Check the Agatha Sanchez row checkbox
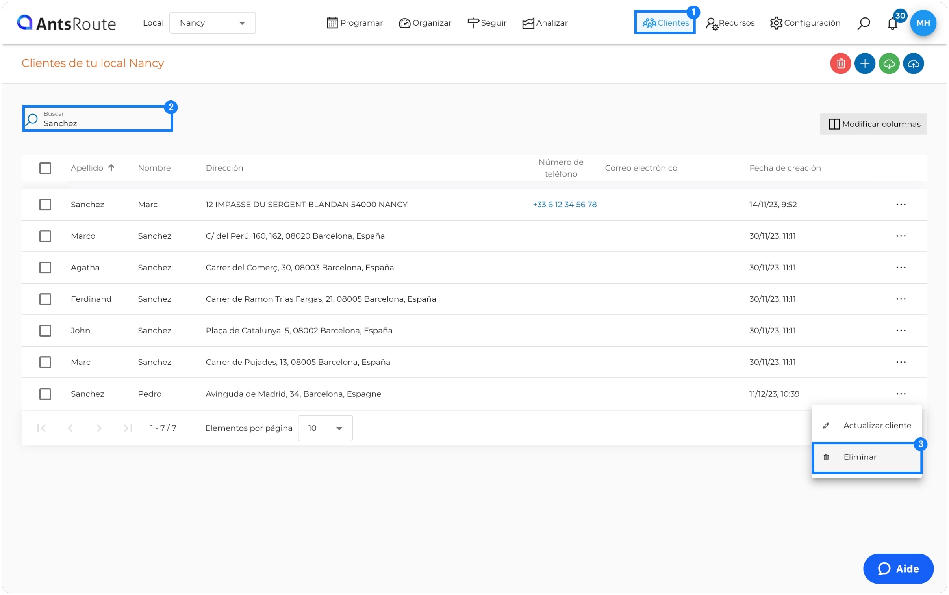 click(x=45, y=268)
